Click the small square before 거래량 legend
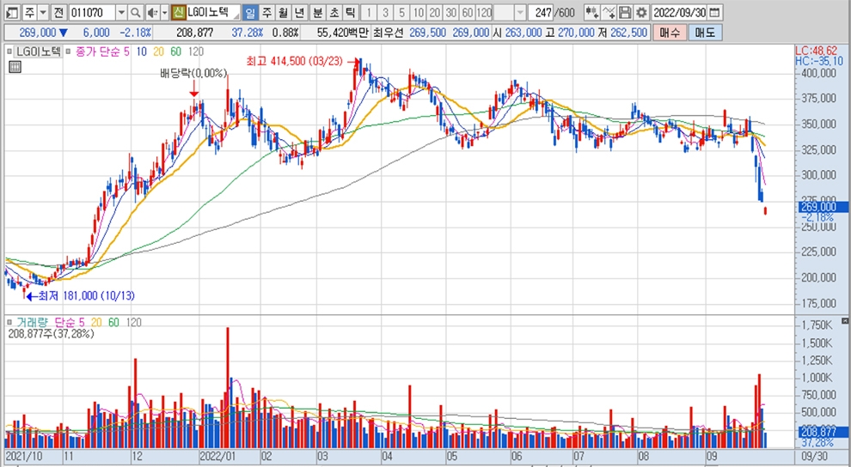The image size is (851, 467). 9,322
